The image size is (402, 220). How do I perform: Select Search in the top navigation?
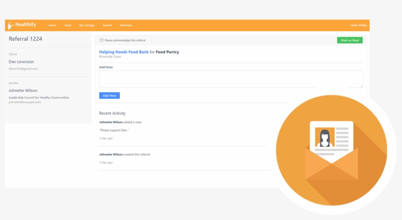(107, 25)
